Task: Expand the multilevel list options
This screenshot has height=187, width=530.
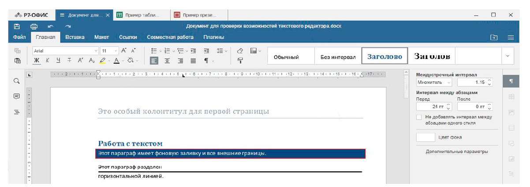Action: (187, 51)
